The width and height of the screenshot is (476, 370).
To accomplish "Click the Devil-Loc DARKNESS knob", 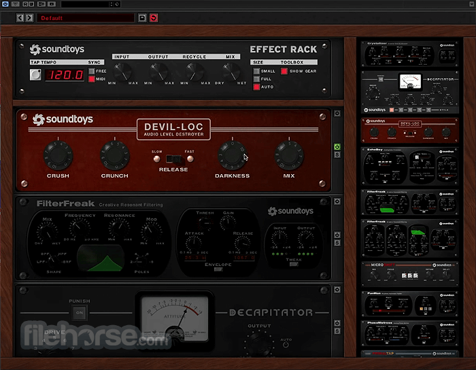I will 233,155.
